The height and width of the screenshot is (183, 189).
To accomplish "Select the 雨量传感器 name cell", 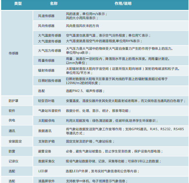I will [x=46, y=60].
